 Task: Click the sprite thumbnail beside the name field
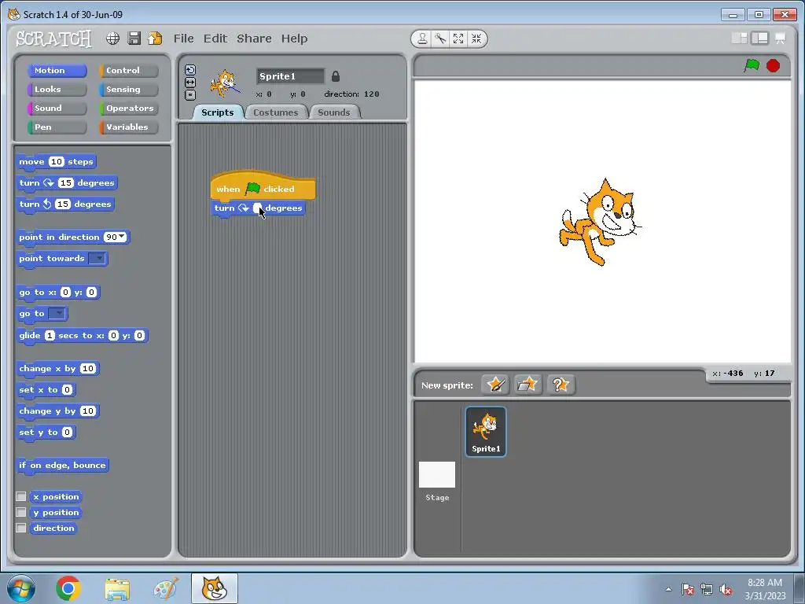(225, 83)
